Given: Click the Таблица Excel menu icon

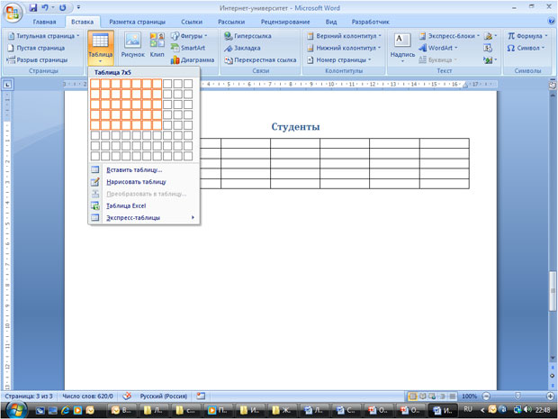Looking at the screenshot, I should (x=95, y=205).
